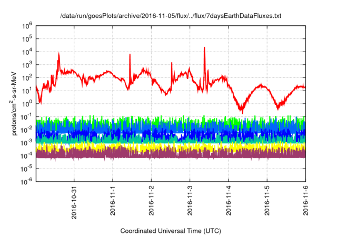Click the maroon data band at the bottom
337x236 pixels.
(158, 153)
